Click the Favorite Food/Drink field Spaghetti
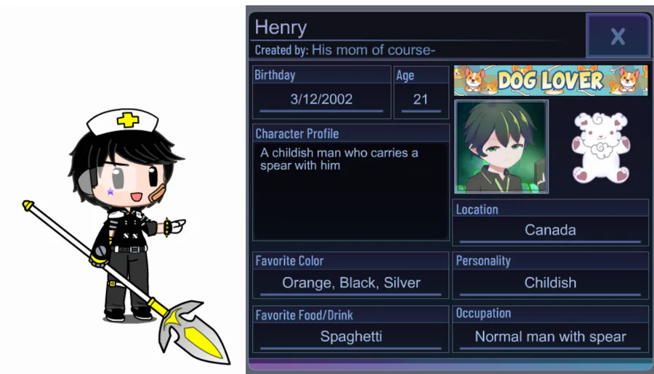Screen dimensions: 654x374 [351, 336]
